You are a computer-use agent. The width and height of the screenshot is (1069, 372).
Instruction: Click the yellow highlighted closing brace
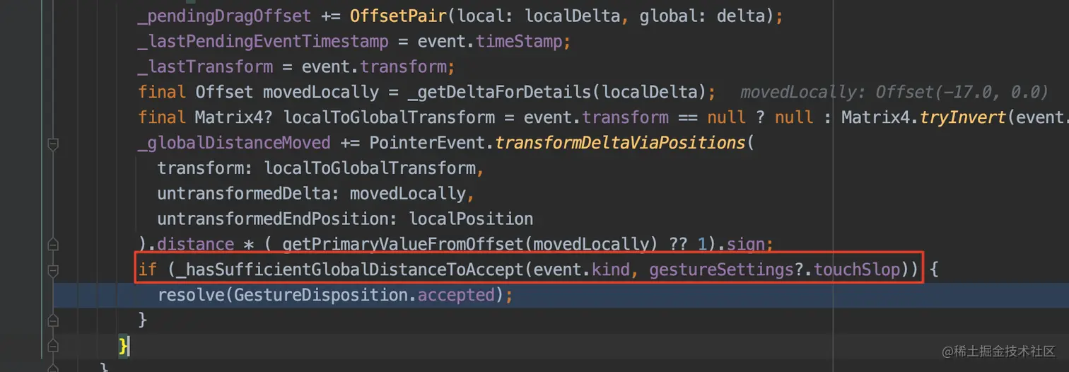pos(124,346)
